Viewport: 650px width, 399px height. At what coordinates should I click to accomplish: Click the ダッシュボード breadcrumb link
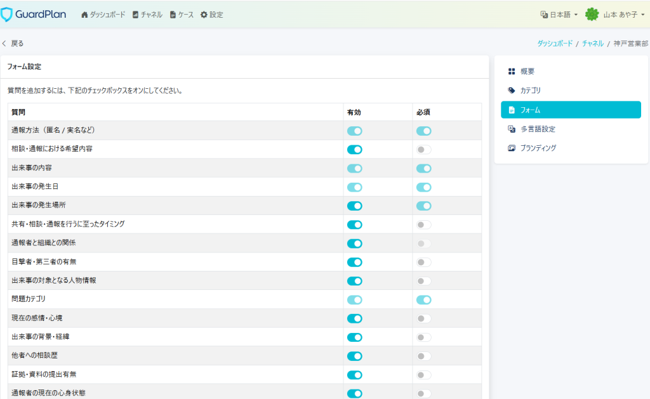[x=554, y=44]
